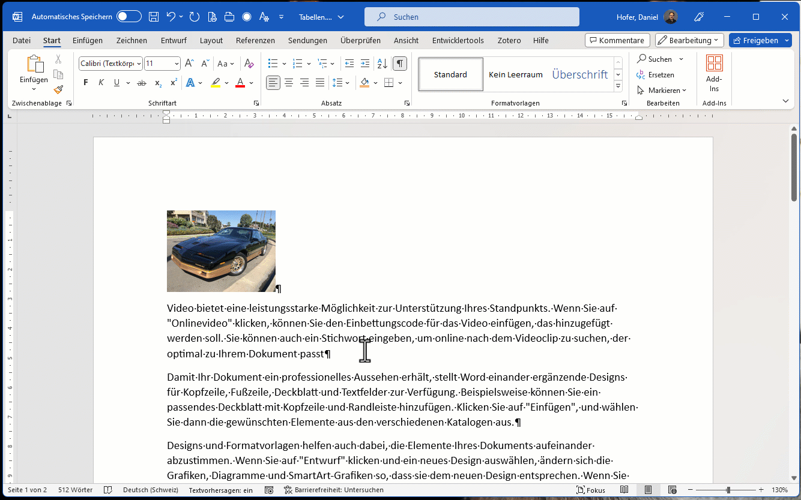The image size is (801, 500).
Task: Click the Ersetzen button
Action: coord(655,75)
